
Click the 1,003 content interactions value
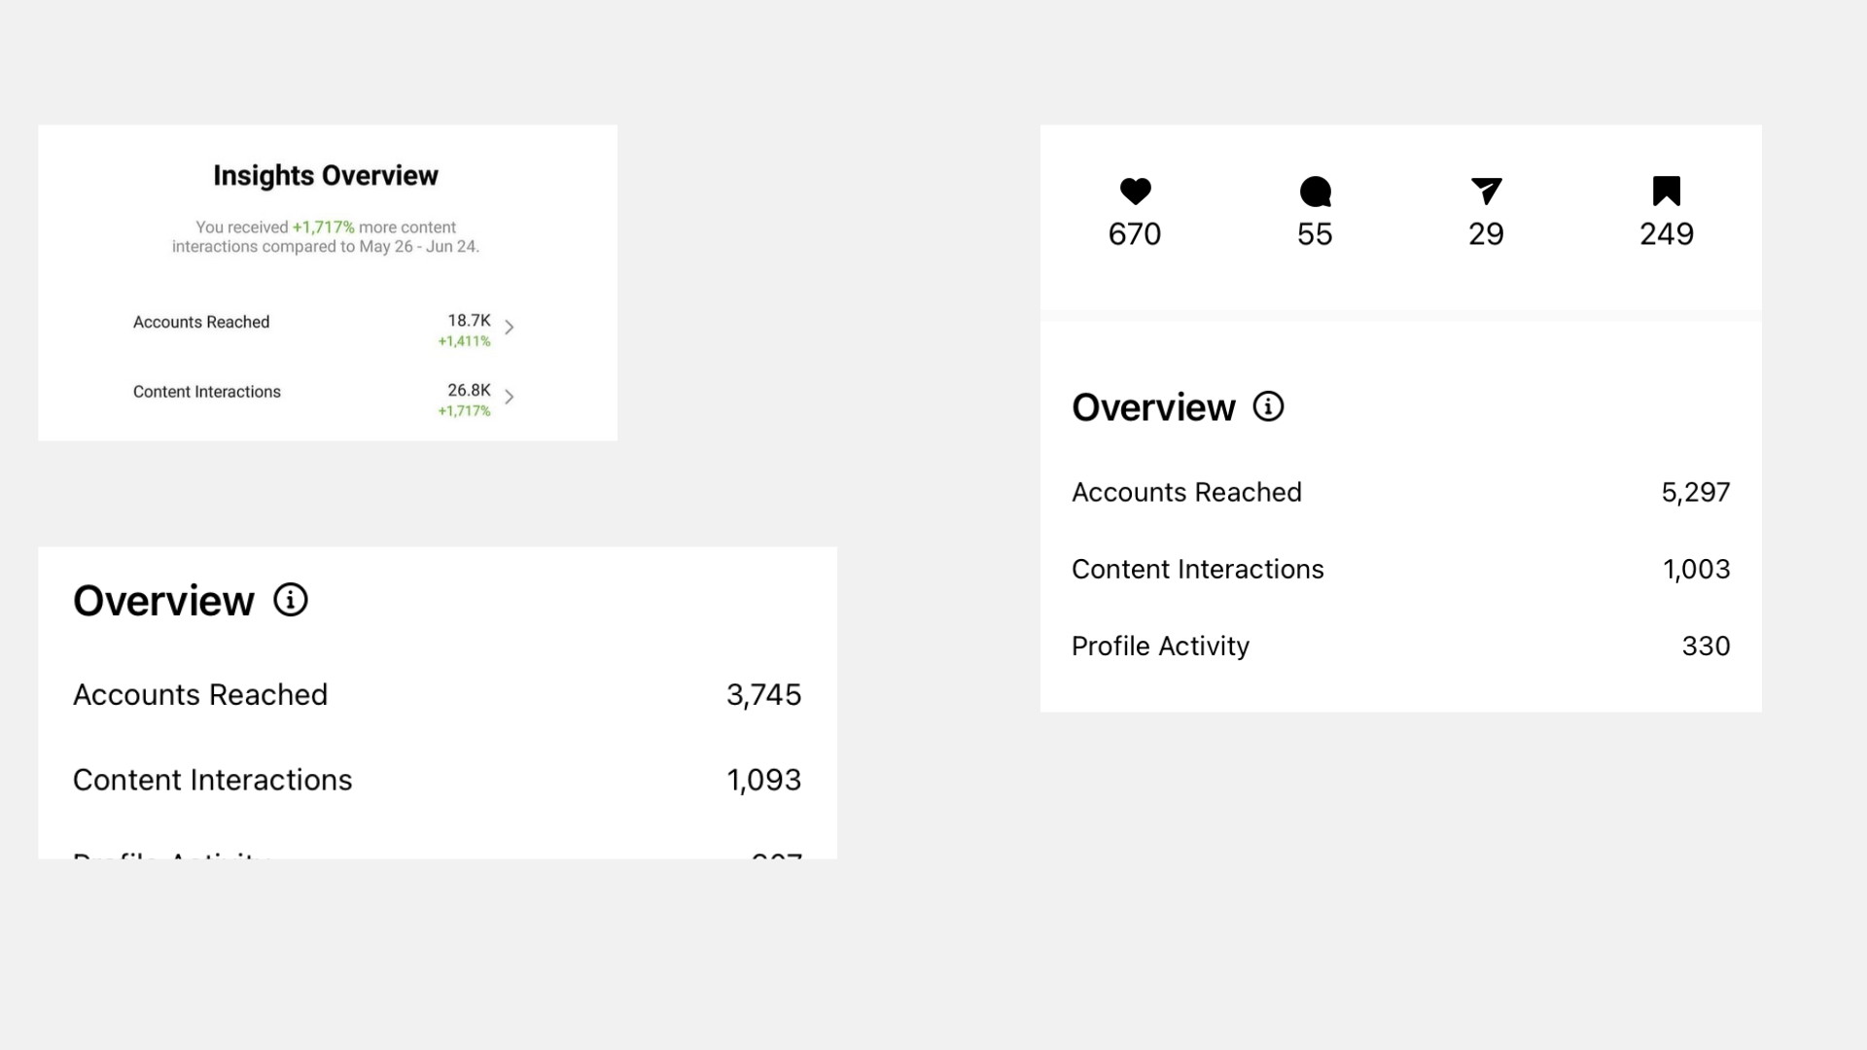click(x=1696, y=570)
